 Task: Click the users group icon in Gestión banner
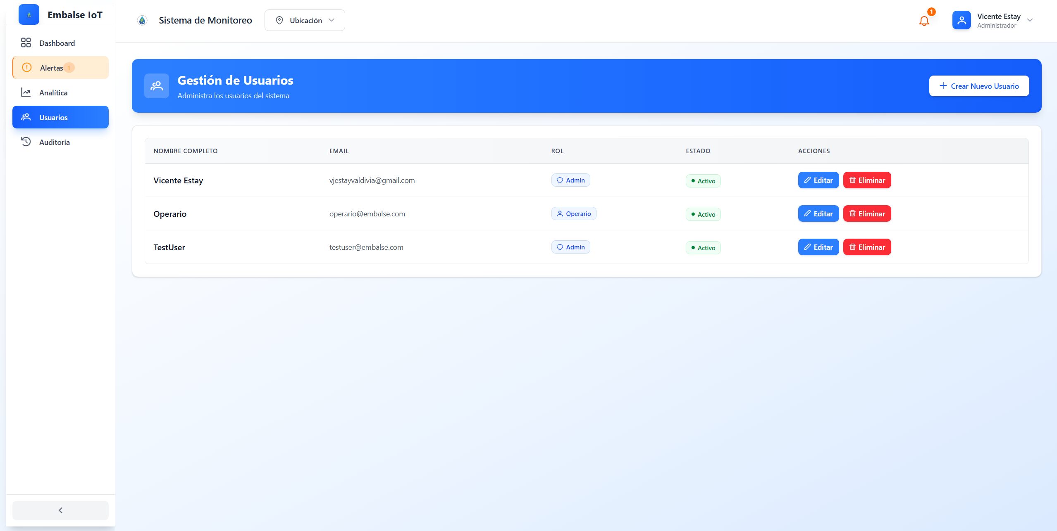(x=157, y=86)
